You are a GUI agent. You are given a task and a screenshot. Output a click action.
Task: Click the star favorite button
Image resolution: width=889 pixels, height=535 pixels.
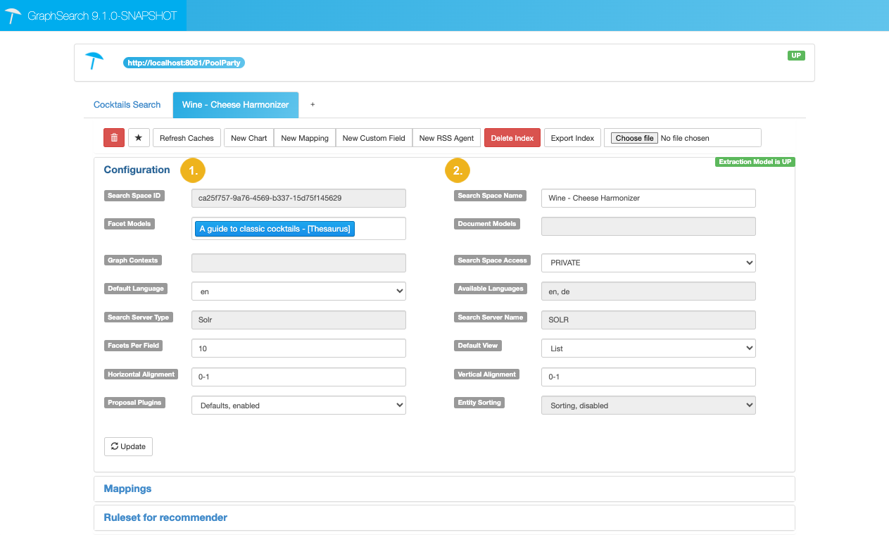pyautogui.click(x=139, y=138)
